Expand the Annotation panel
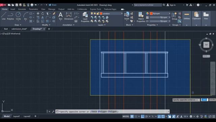216x122 pixels. pos(68,25)
